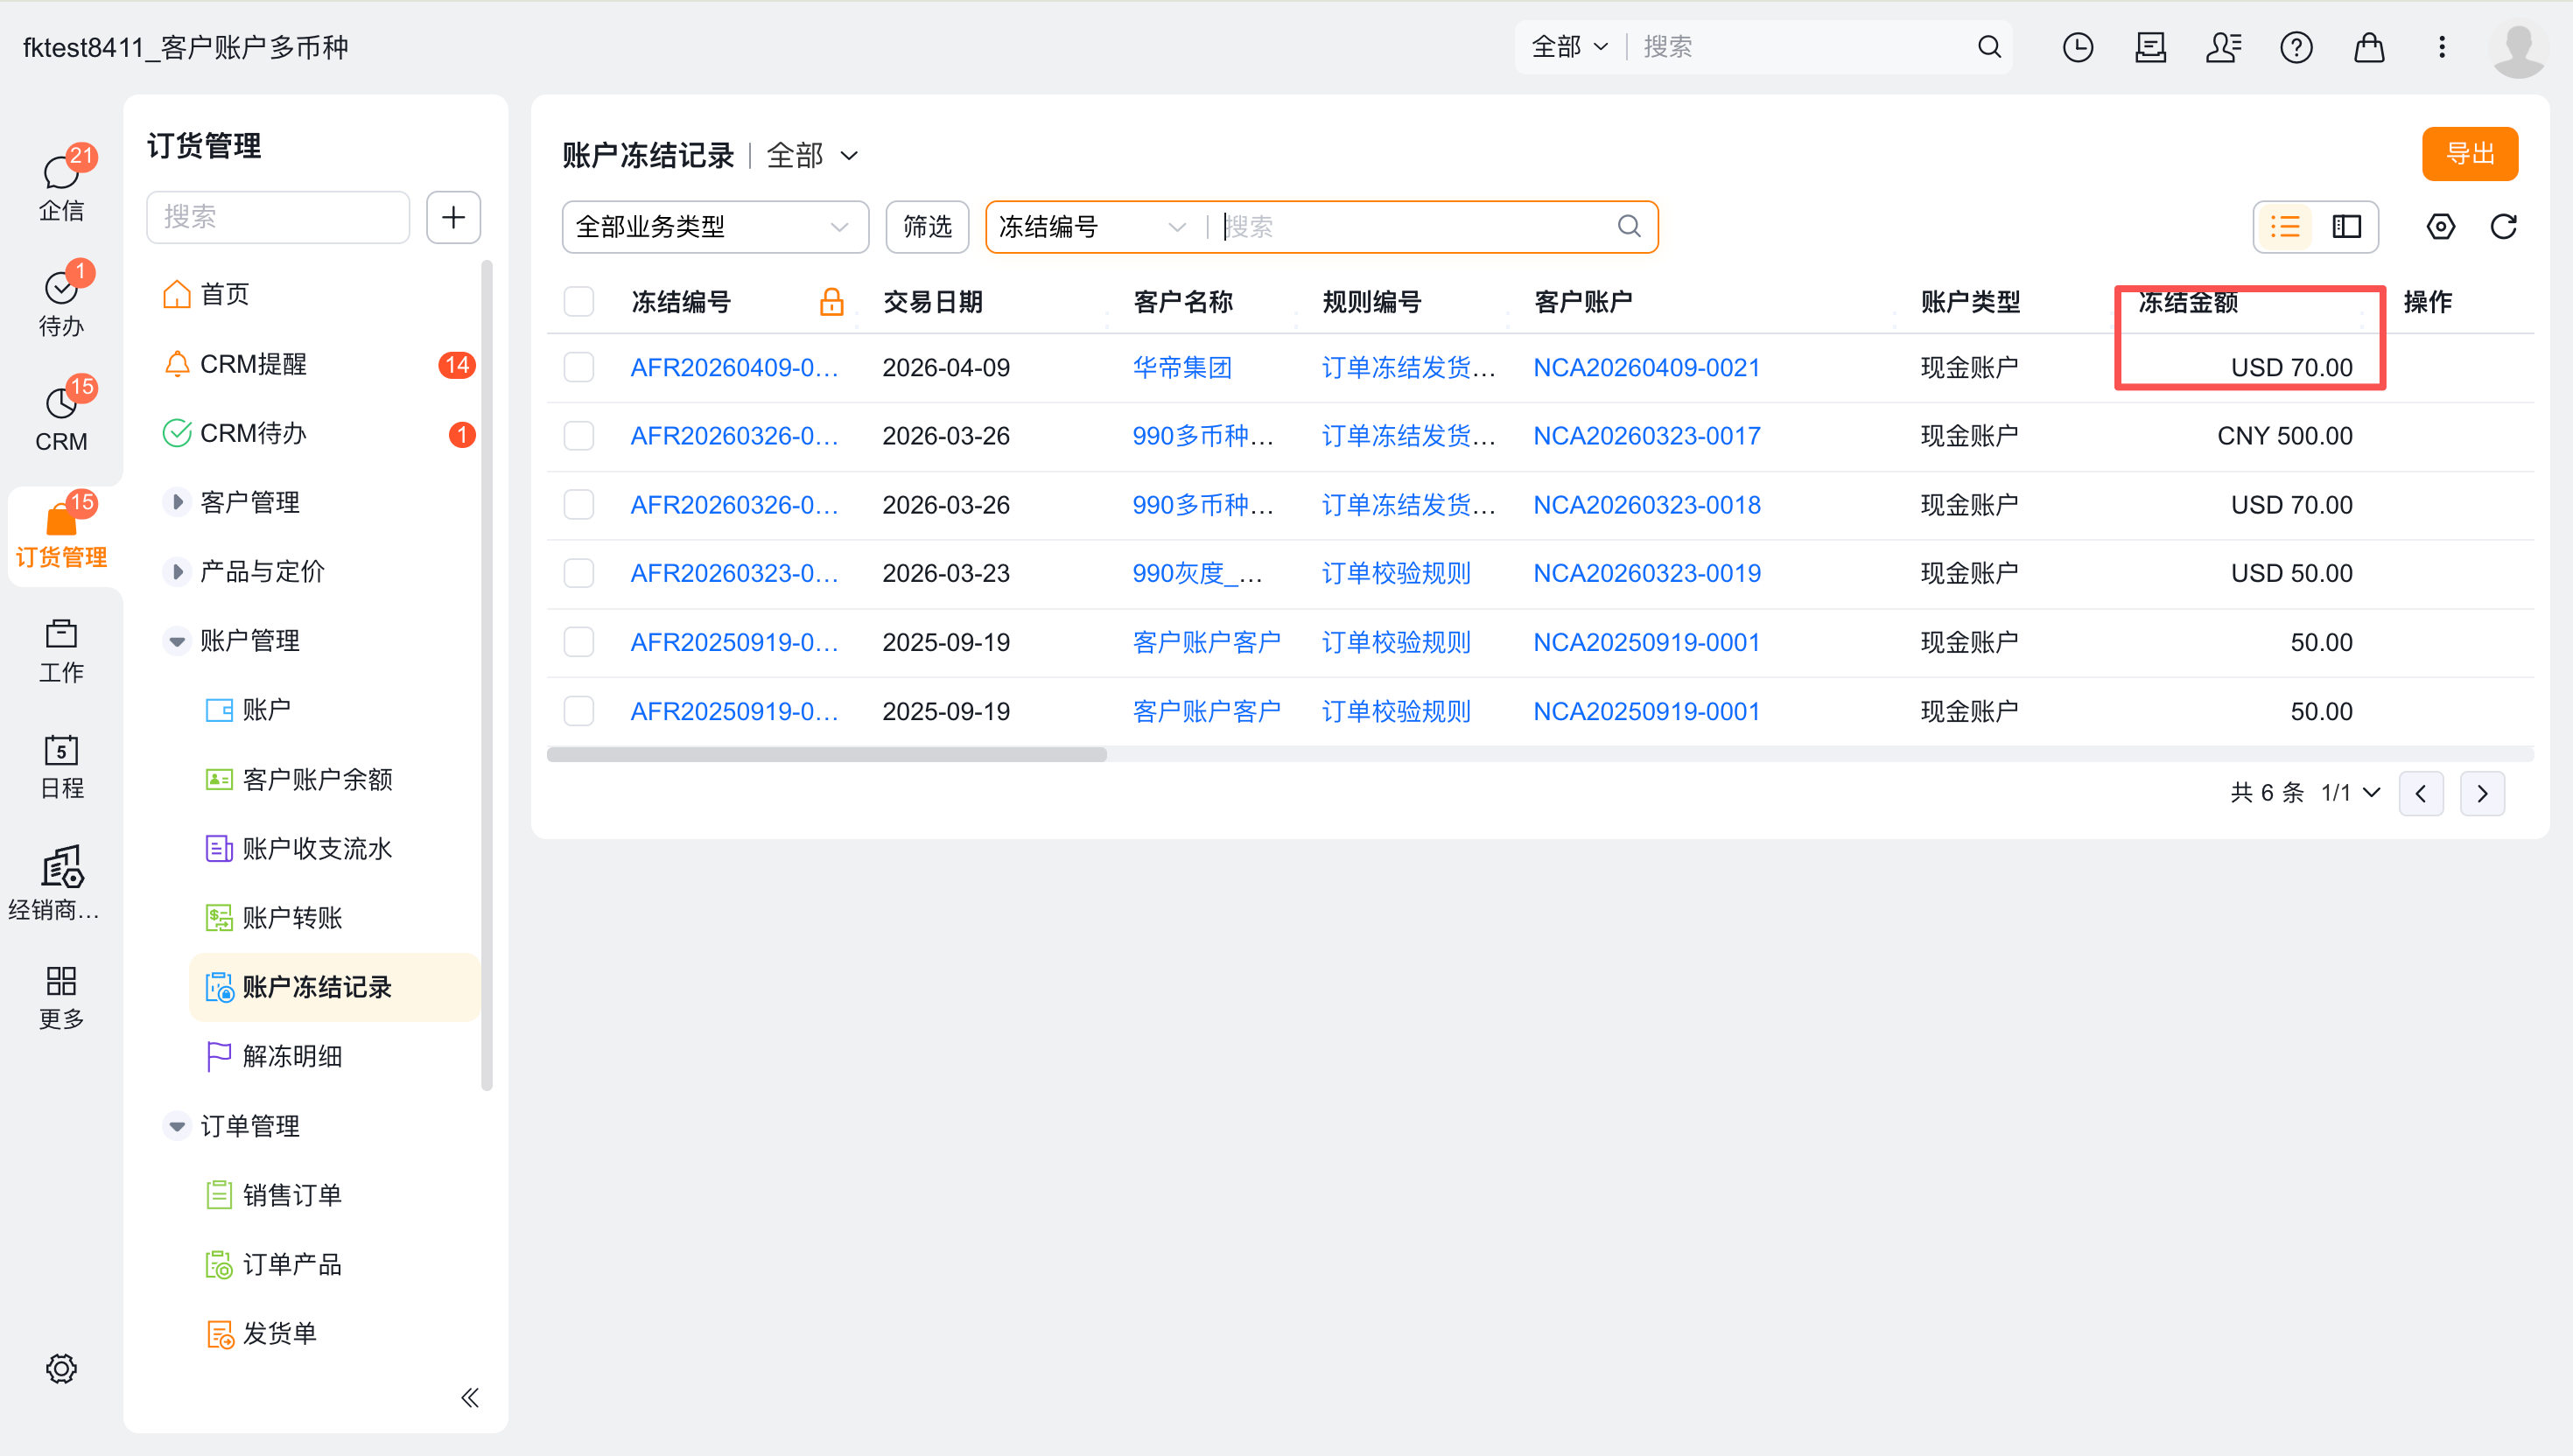
Task: Switch to split panel view icon
Action: click(x=2346, y=227)
